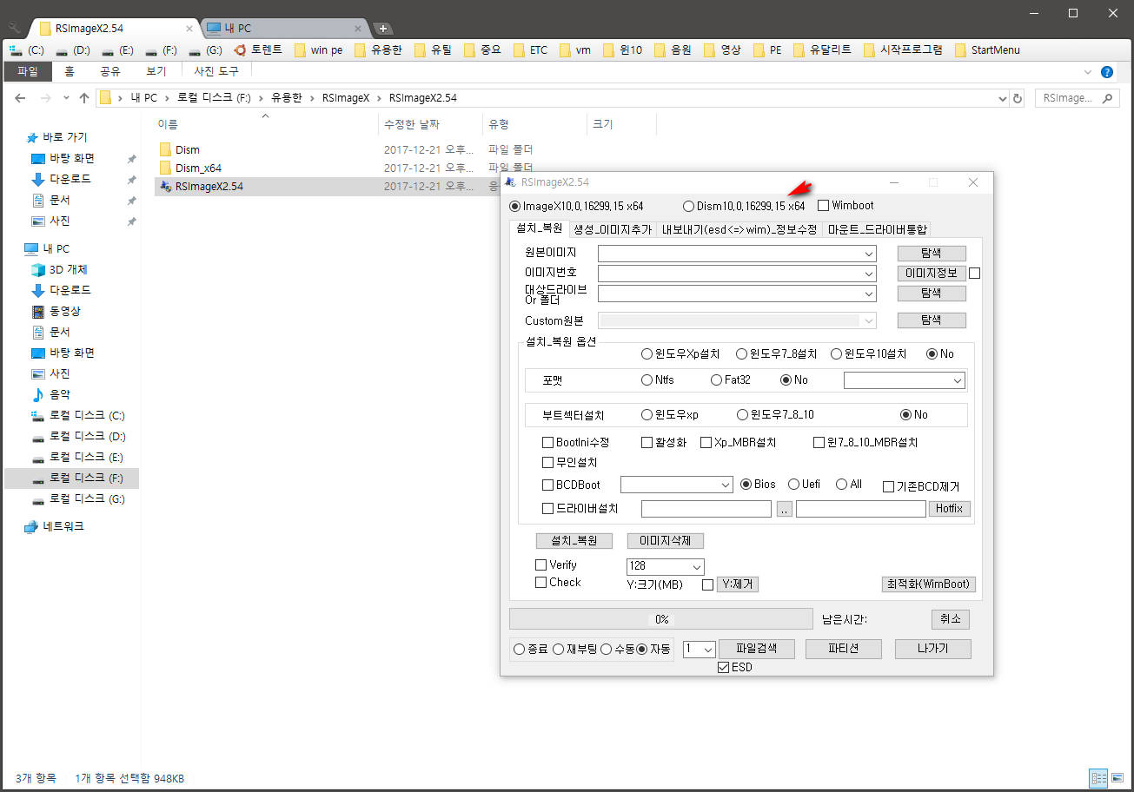Click the Explorer help question-mark icon
This screenshot has height=792, width=1134.
(x=1107, y=72)
